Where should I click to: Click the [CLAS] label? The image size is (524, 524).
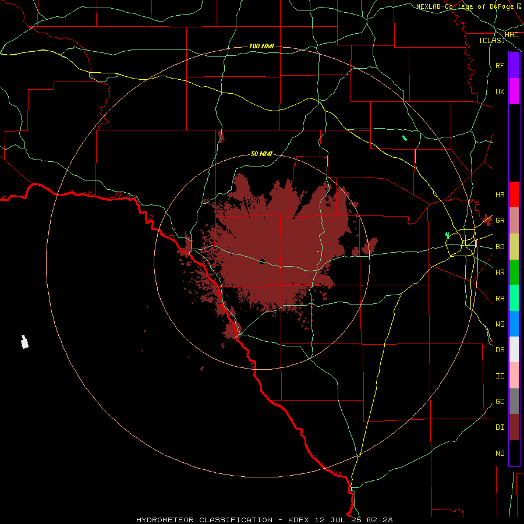pyautogui.click(x=492, y=40)
